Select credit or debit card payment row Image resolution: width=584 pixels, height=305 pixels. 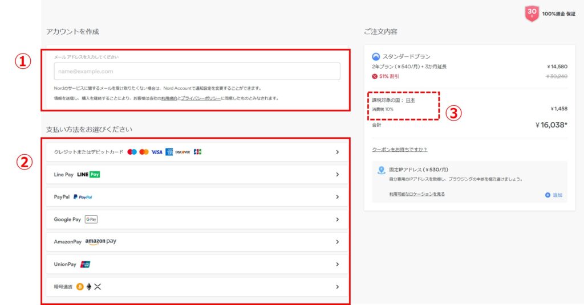(x=197, y=152)
